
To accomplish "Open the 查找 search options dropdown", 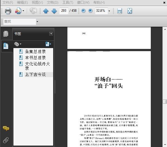I will [x=37, y=22].
